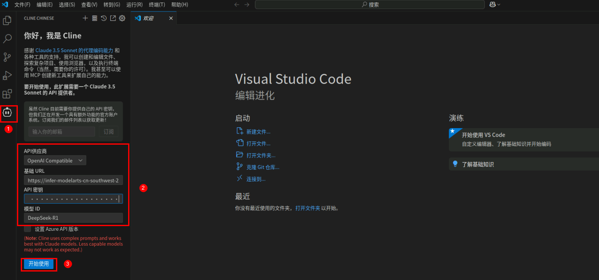Open the 开始使用 VS Code walkthrough card
Image resolution: width=599 pixels, height=280 pixels.
(x=524, y=140)
